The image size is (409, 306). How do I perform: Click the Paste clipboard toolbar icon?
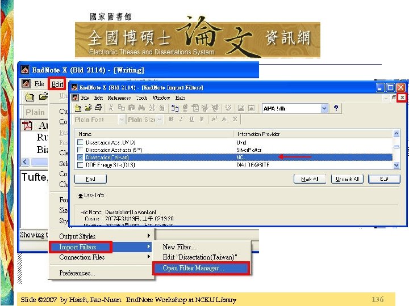point(132,108)
